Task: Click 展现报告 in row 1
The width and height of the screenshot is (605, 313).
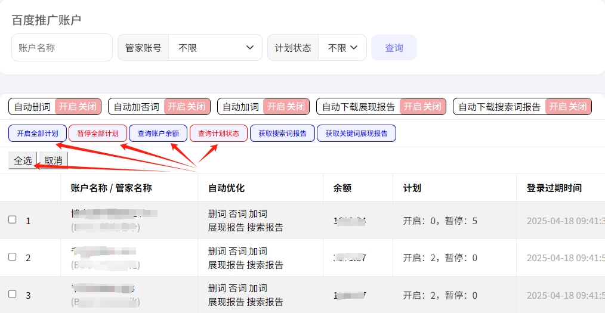Action: 226,227
